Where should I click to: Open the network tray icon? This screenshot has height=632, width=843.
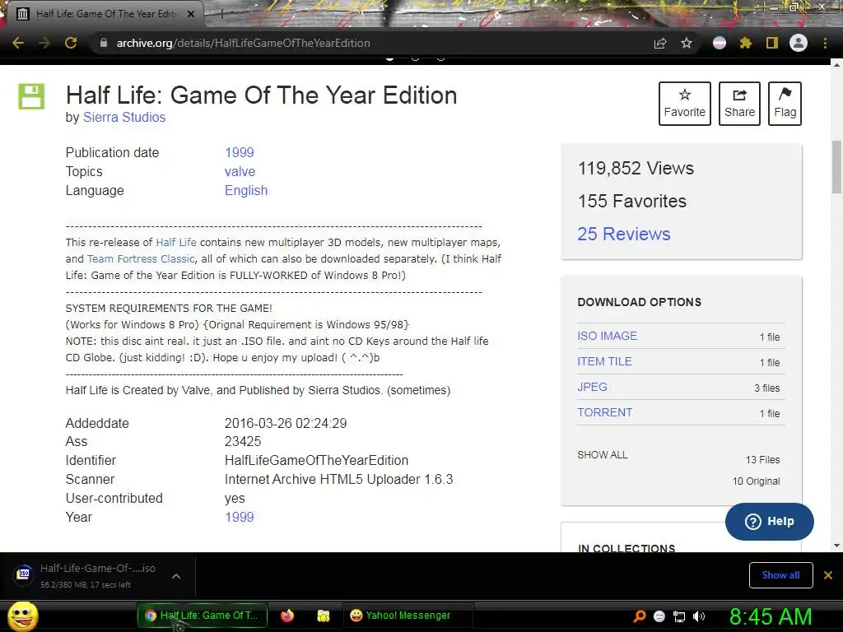[679, 616]
